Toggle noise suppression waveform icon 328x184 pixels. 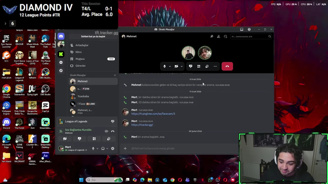[106, 131]
